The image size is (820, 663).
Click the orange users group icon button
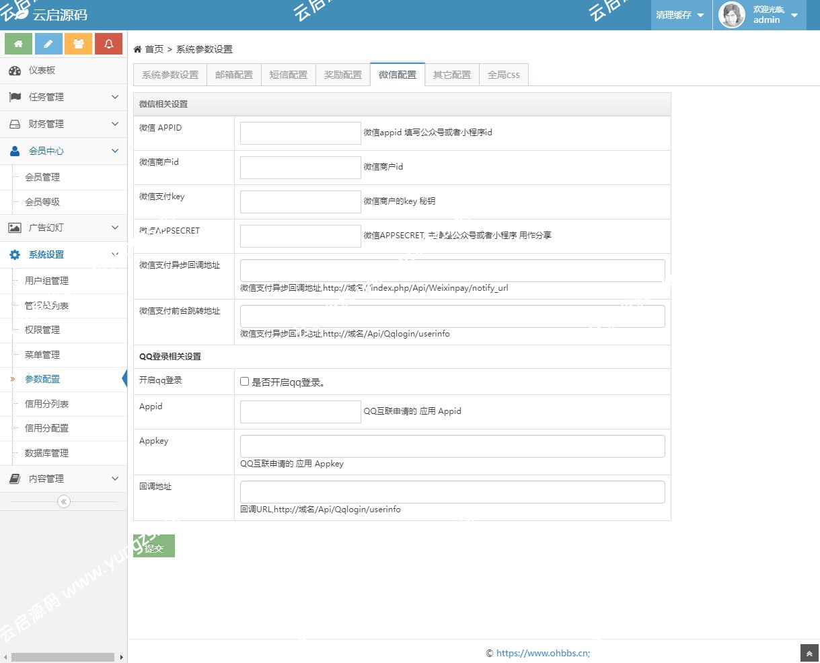pyautogui.click(x=79, y=44)
